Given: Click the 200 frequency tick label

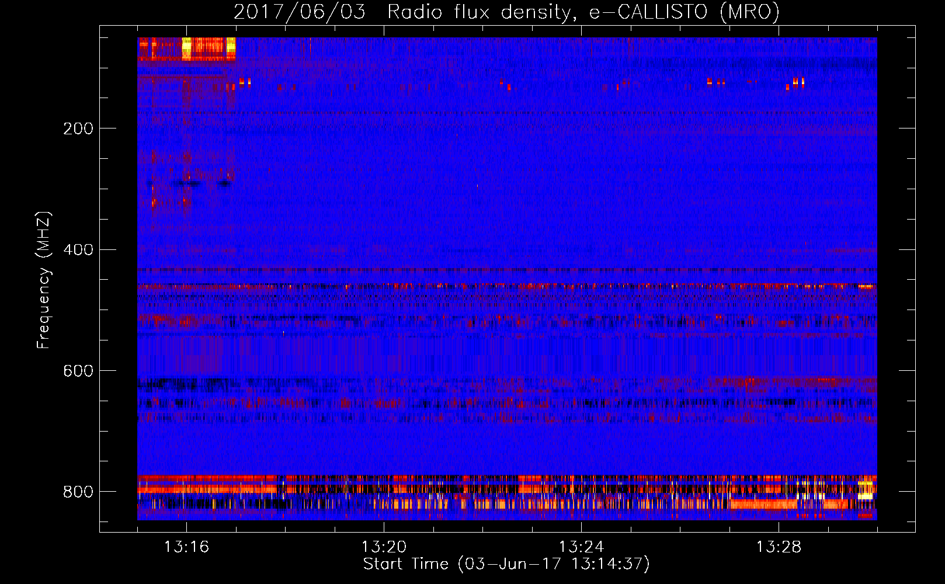Looking at the screenshot, I should tap(78, 128).
